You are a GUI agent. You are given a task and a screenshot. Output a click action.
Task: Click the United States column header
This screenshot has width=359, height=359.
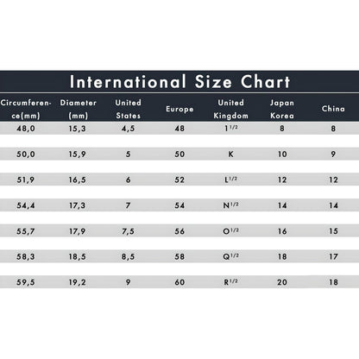129,110
